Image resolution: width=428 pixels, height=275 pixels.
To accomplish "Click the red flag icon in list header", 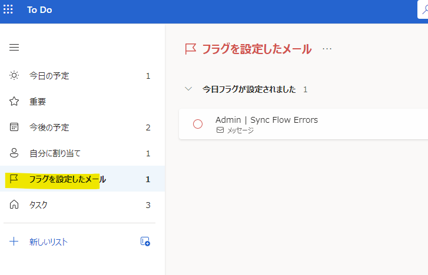I will click(x=190, y=49).
